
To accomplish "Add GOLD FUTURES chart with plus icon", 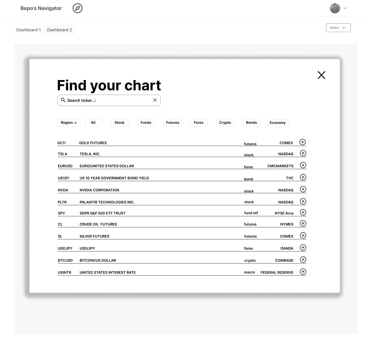I will (x=302, y=142).
